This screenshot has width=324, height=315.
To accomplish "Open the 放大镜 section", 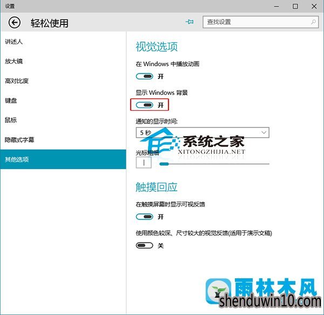I will (x=63, y=62).
